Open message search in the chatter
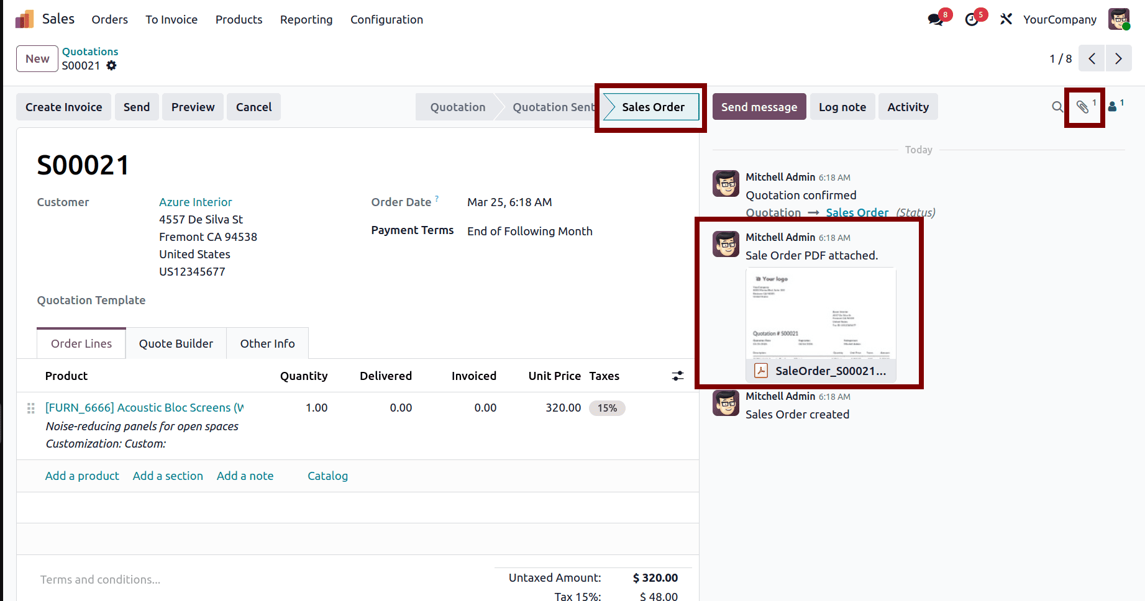The image size is (1145, 601). (1057, 107)
